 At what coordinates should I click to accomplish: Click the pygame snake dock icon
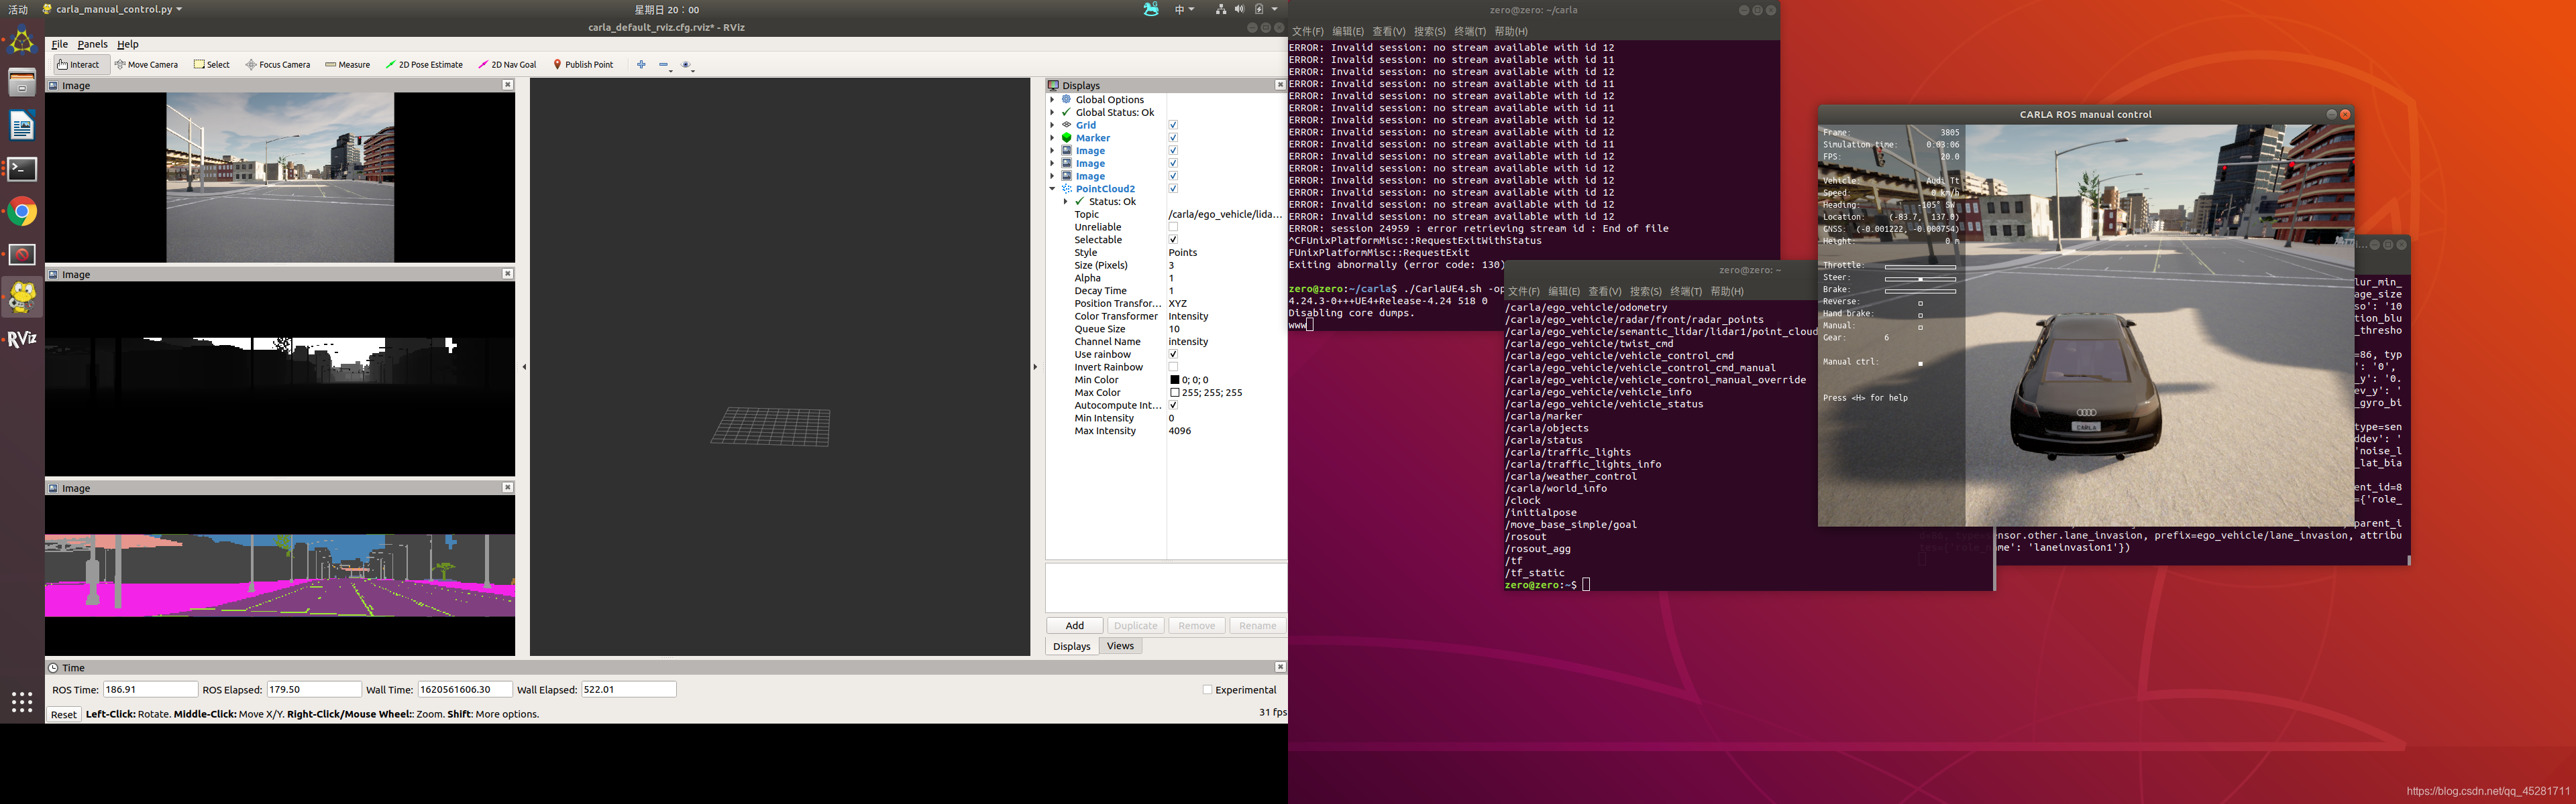pyautogui.click(x=22, y=297)
